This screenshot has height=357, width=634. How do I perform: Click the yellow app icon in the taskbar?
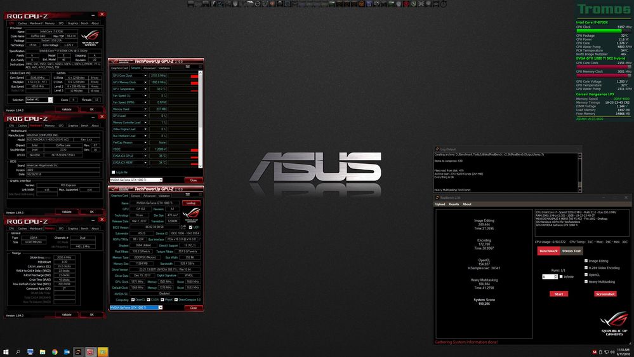(x=103, y=352)
